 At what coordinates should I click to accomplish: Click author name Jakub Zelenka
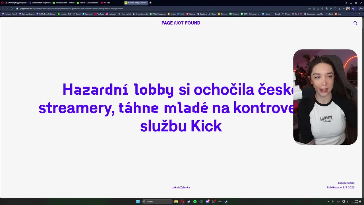181,187
